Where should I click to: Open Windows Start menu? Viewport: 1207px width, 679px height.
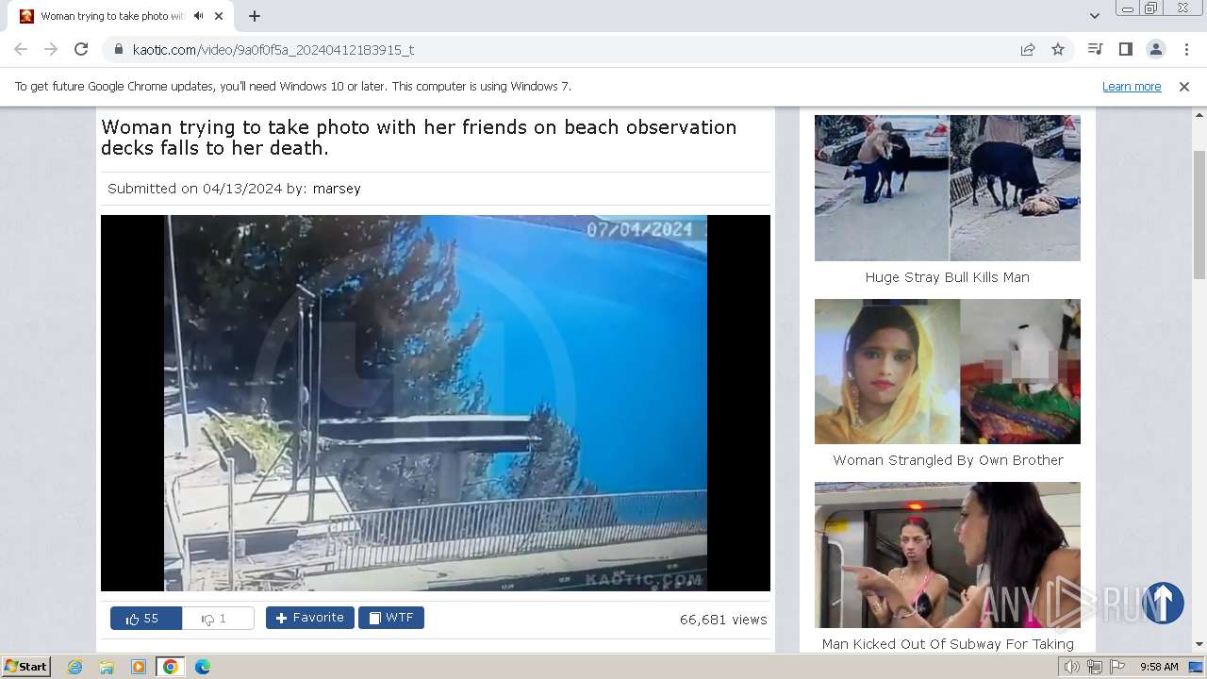point(26,667)
